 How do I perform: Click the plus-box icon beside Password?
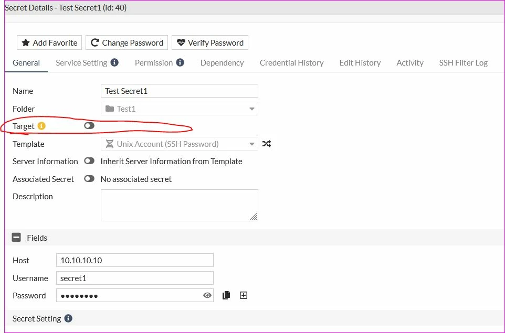point(244,295)
